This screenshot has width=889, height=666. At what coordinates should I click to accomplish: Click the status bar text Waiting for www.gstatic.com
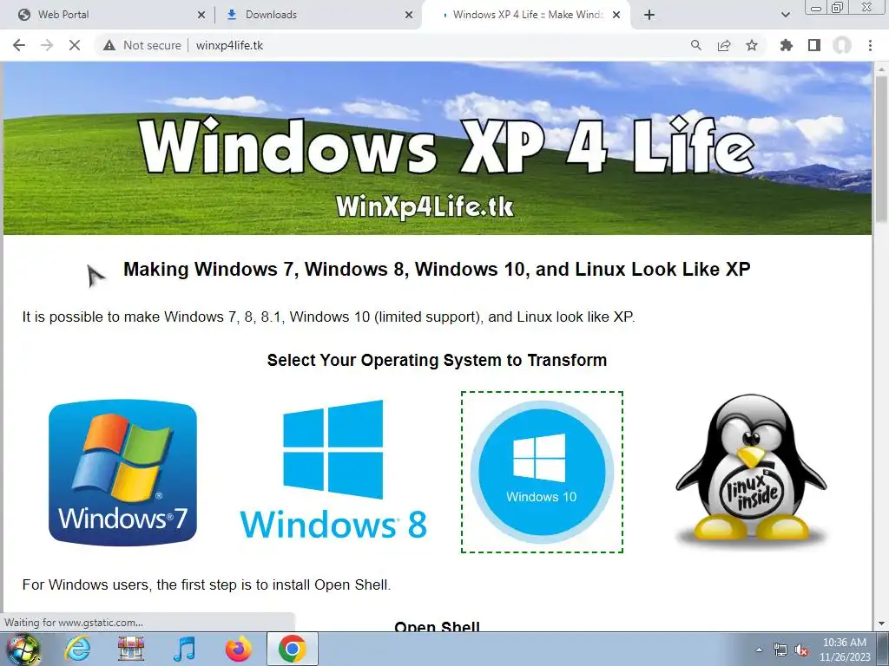point(74,623)
